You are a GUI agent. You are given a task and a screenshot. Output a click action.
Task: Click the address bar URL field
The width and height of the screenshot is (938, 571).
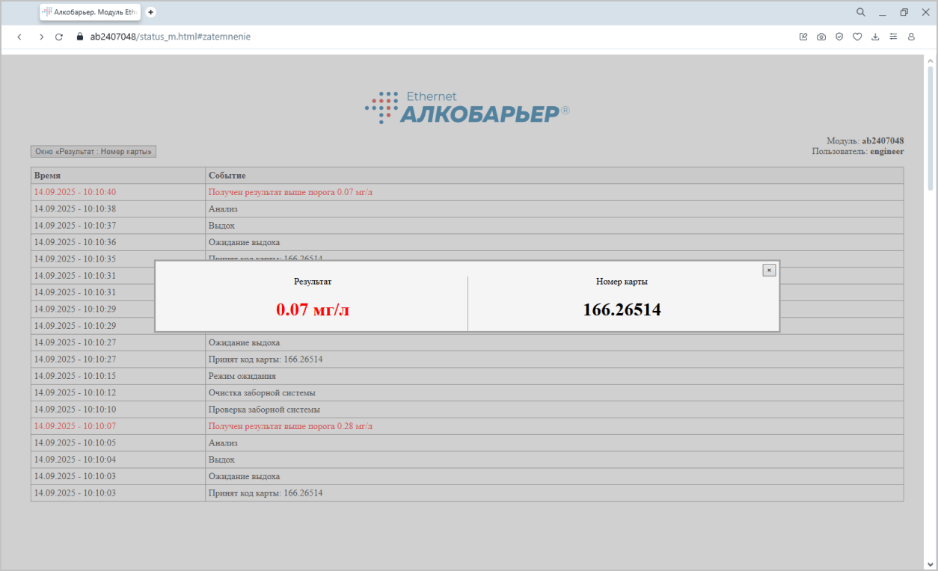170,36
